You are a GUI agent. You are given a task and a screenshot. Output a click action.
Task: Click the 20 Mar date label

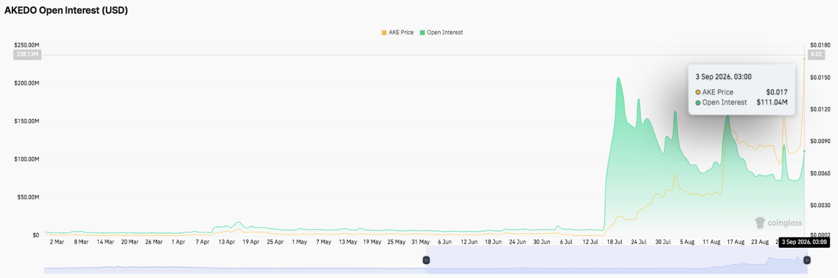click(129, 242)
